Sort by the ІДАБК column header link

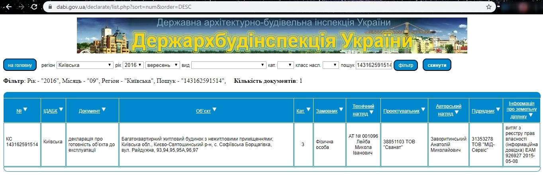coord(50,111)
